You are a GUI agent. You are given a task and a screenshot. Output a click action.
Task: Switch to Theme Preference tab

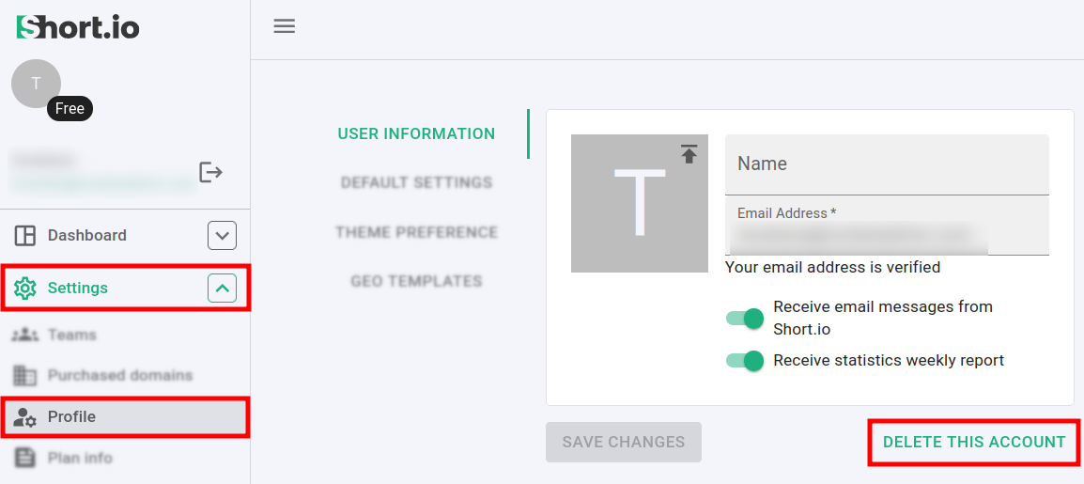416,232
